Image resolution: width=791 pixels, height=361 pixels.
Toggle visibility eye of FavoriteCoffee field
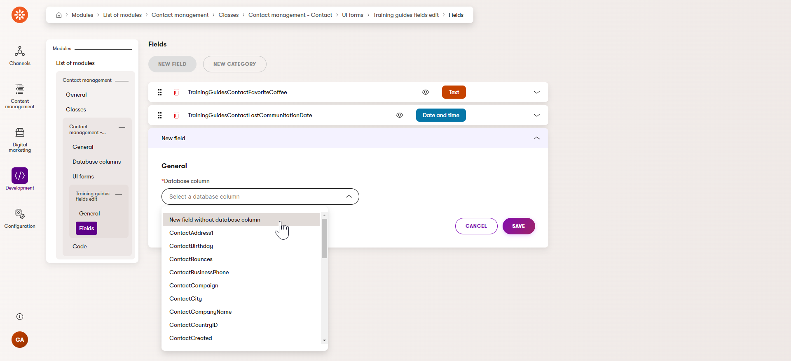(x=426, y=92)
